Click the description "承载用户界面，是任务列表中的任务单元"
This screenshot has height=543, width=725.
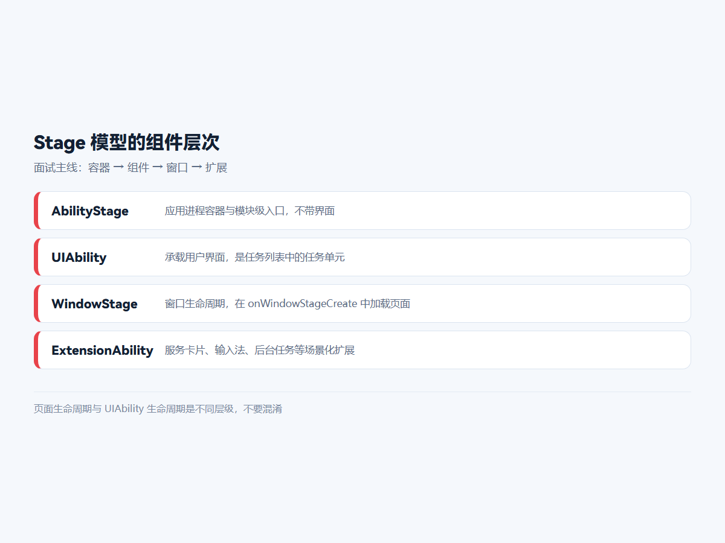255,258
